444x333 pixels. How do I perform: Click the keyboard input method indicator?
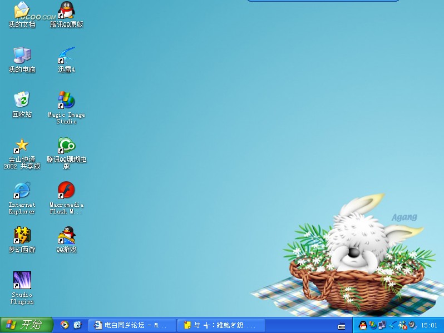click(342, 326)
